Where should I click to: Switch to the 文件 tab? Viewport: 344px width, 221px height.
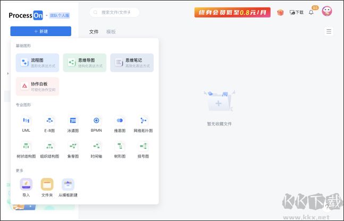(94, 32)
